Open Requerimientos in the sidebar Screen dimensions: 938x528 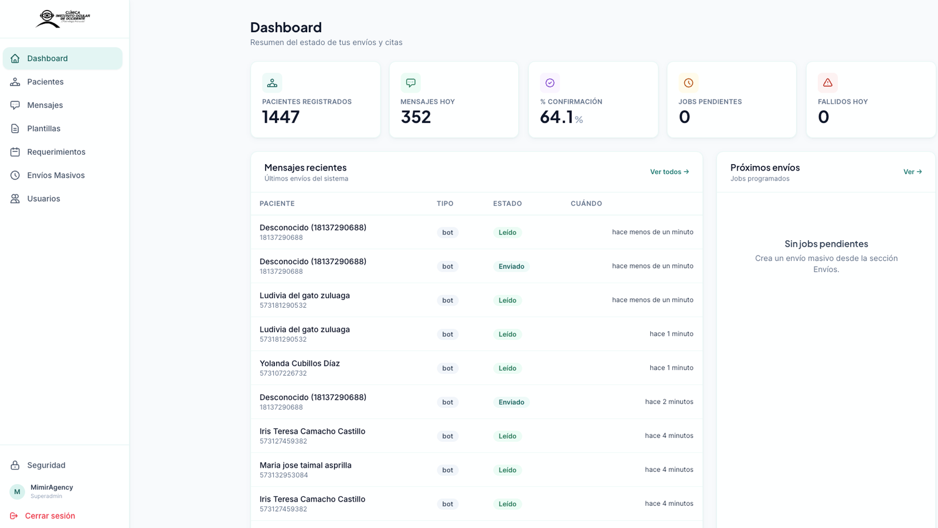click(x=63, y=152)
